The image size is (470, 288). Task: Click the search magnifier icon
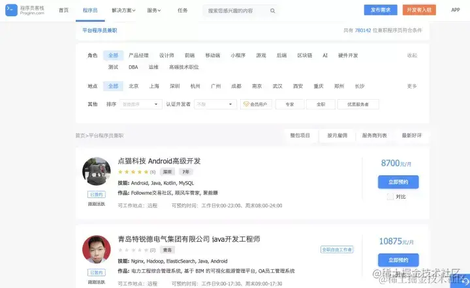pos(272,11)
